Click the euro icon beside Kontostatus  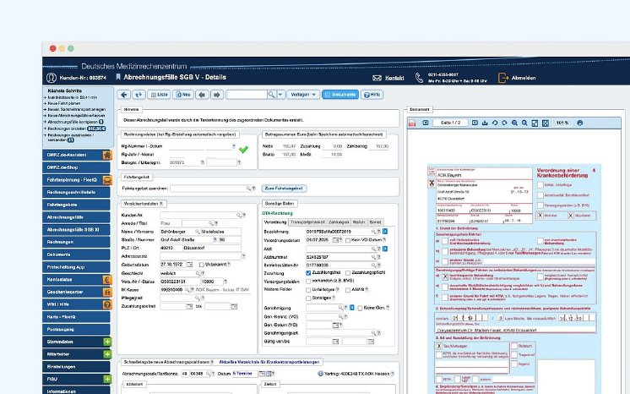107,279
